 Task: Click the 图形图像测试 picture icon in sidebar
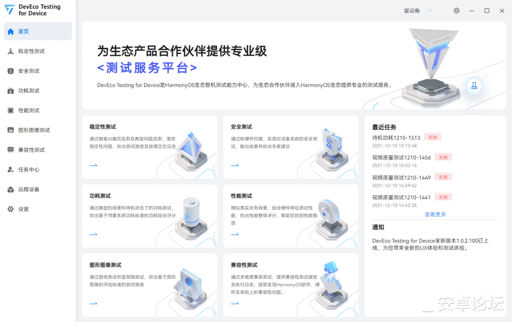pyautogui.click(x=11, y=130)
